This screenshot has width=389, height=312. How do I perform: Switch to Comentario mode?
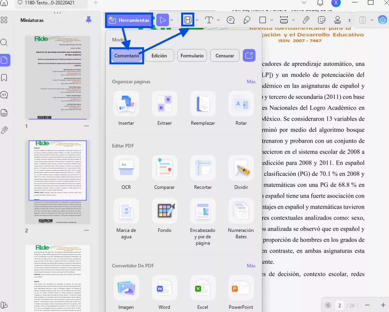(x=126, y=55)
